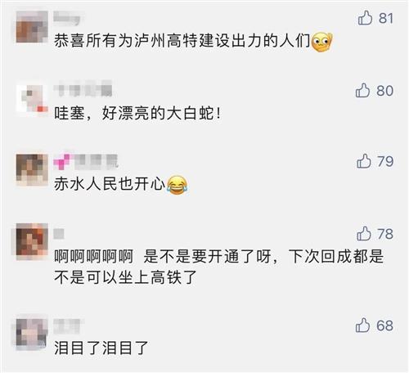The image size is (409, 373).
Task: Tap the laughing-crying emoji in the 赤水 comment
Action: click(178, 185)
